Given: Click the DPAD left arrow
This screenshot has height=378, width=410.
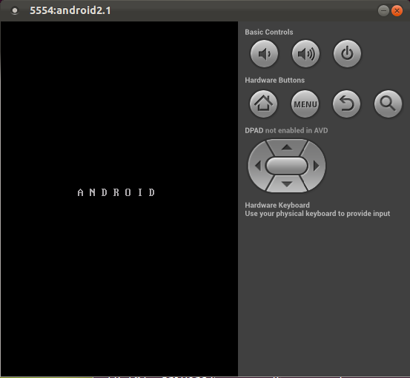Looking at the screenshot, I should pyautogui.click(x=257, y=166).
